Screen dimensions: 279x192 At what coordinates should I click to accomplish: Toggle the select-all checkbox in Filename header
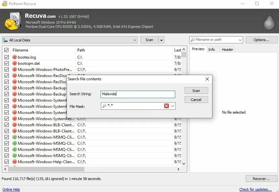point(6,50)
